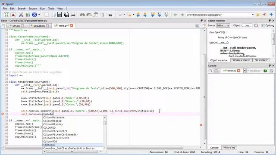The width and height of the screenshot is (276, 155).
Task: Create a new file with blank page icon
Action: (x=47, y=15)
